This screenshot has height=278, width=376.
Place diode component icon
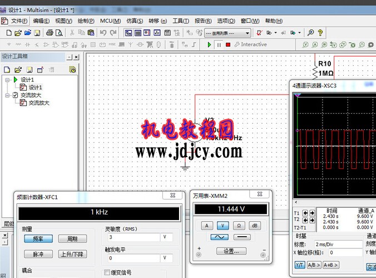(28, 45)
